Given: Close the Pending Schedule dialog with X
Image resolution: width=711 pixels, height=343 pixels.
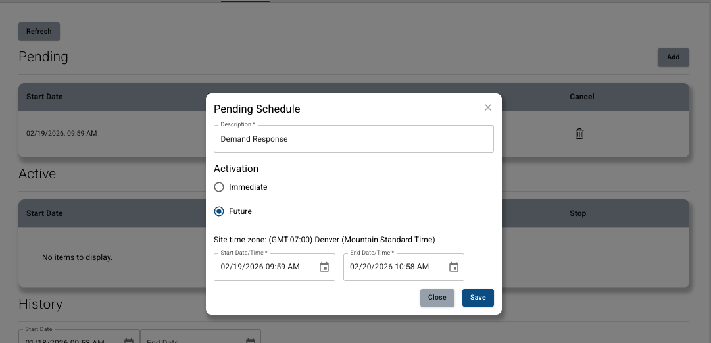Looking at the screenshot, I should (x=488, y=107).
